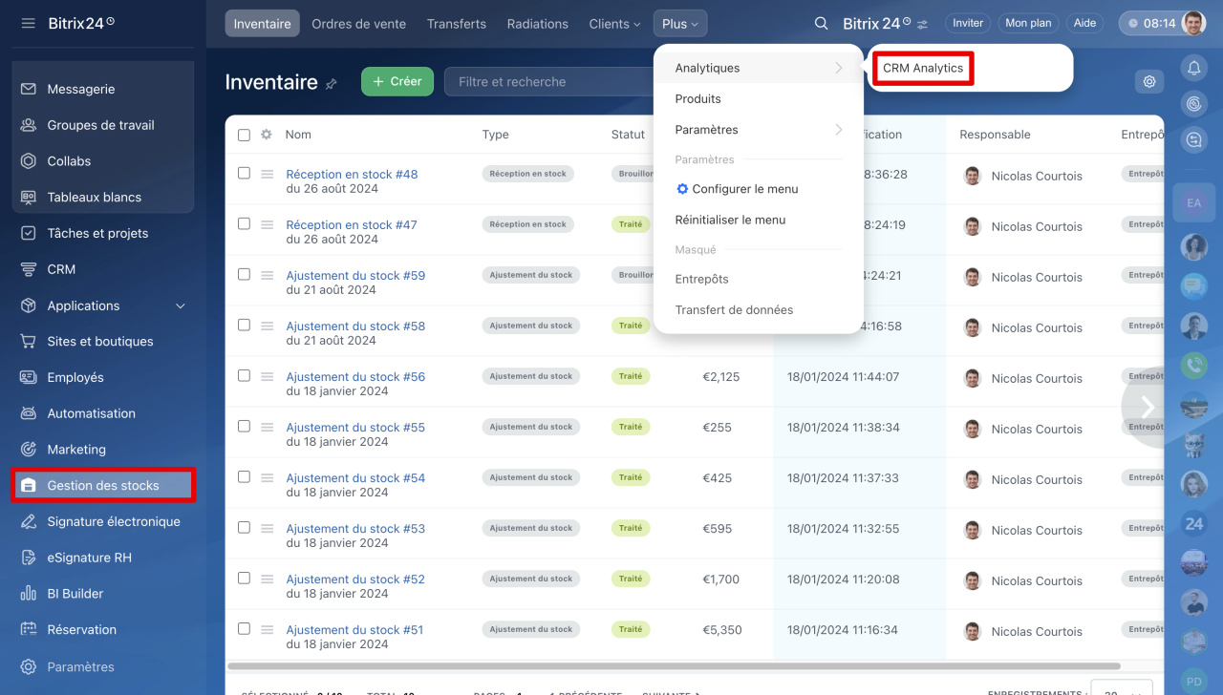The width and height of the screenshot is (1223, 695).
Task: Open notifications bell icon
Action: [1193, 67]
